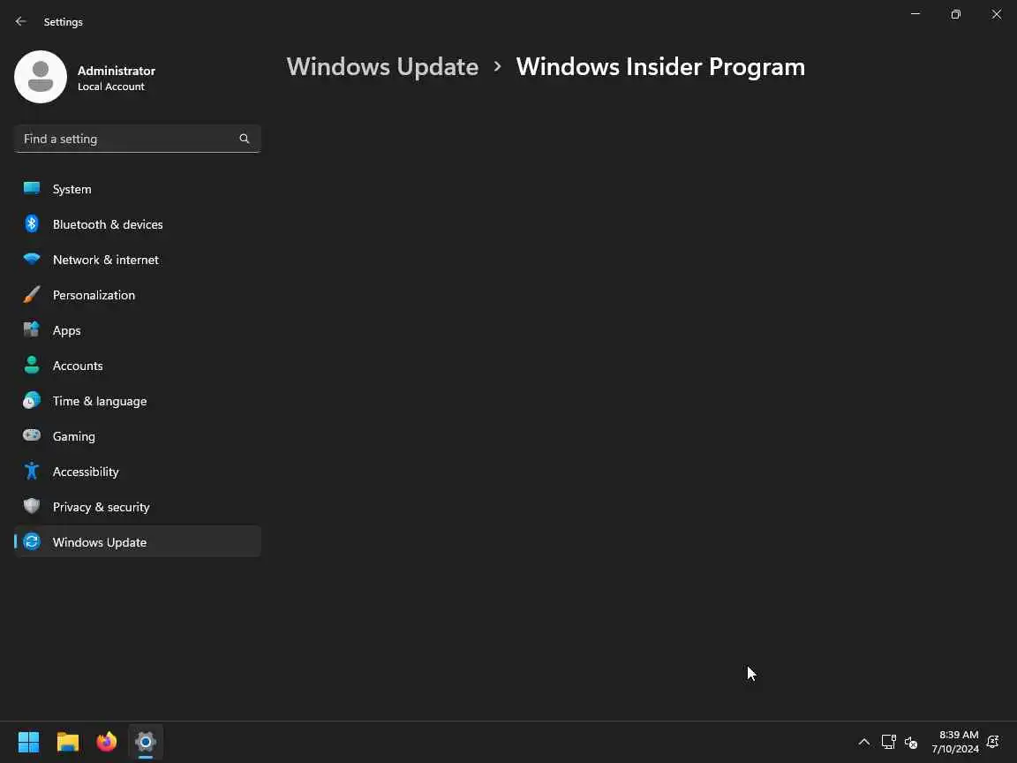Click the Gaming controller icon
This screenshot has width=1017, height=763.
coord(31,435)
